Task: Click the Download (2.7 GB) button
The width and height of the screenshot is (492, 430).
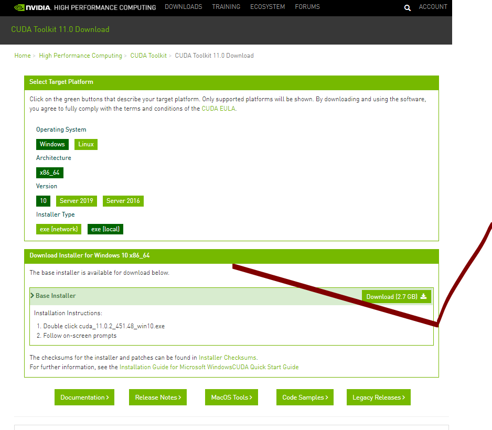Action: (397, 297)
